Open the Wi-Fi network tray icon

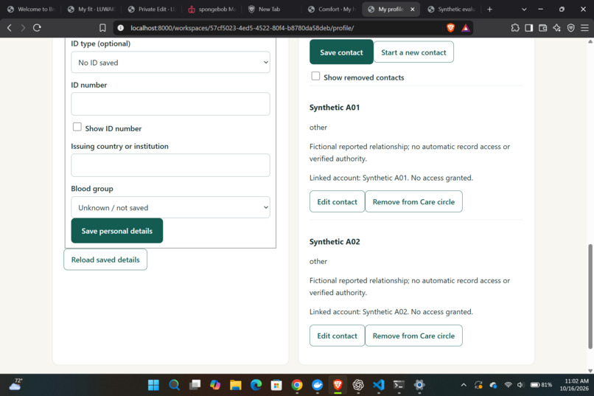pyautogui.click(x=508, y=385)
